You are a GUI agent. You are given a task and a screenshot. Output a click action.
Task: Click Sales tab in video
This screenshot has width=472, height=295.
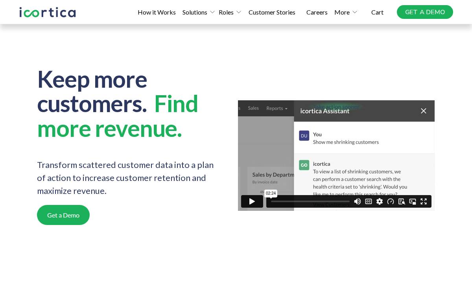(253, 108)
